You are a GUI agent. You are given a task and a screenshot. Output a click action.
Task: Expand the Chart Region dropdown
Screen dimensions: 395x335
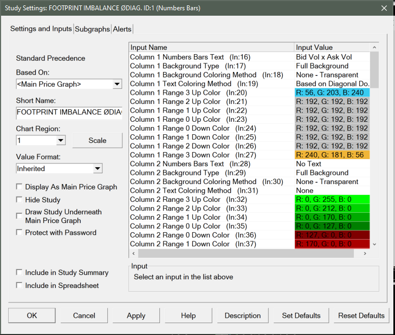[x=60, y=140]
